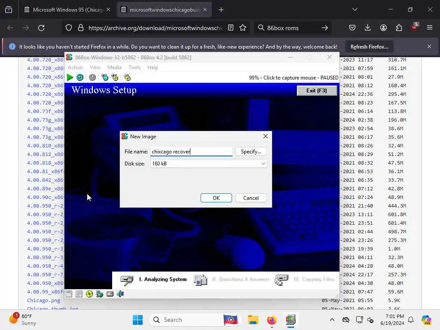Open the Firefox downloads arrow icon
The width and height of the screenshot is (440, 330).
click(x=368, y=28)
